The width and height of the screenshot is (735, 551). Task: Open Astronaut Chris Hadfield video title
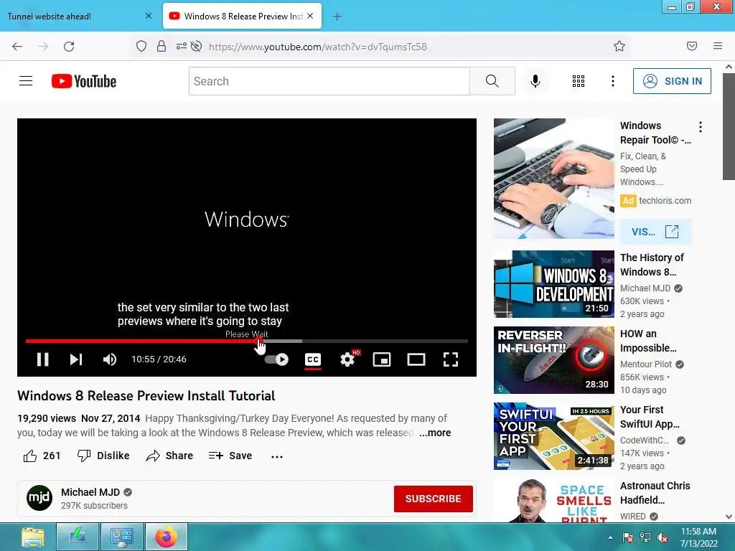click(x=655, y=493)
